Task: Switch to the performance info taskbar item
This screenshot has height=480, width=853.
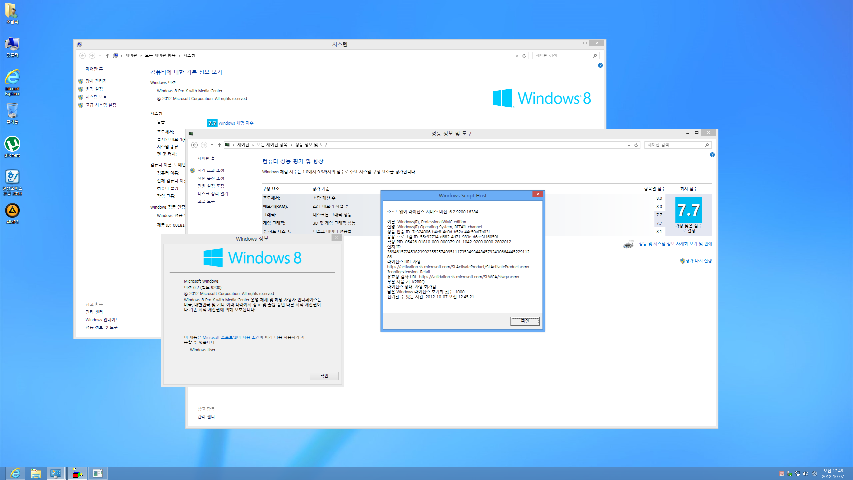Action: click(98, 473)
